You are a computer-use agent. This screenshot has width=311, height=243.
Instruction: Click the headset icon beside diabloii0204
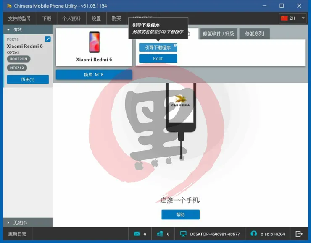click(x=254, y=234)
